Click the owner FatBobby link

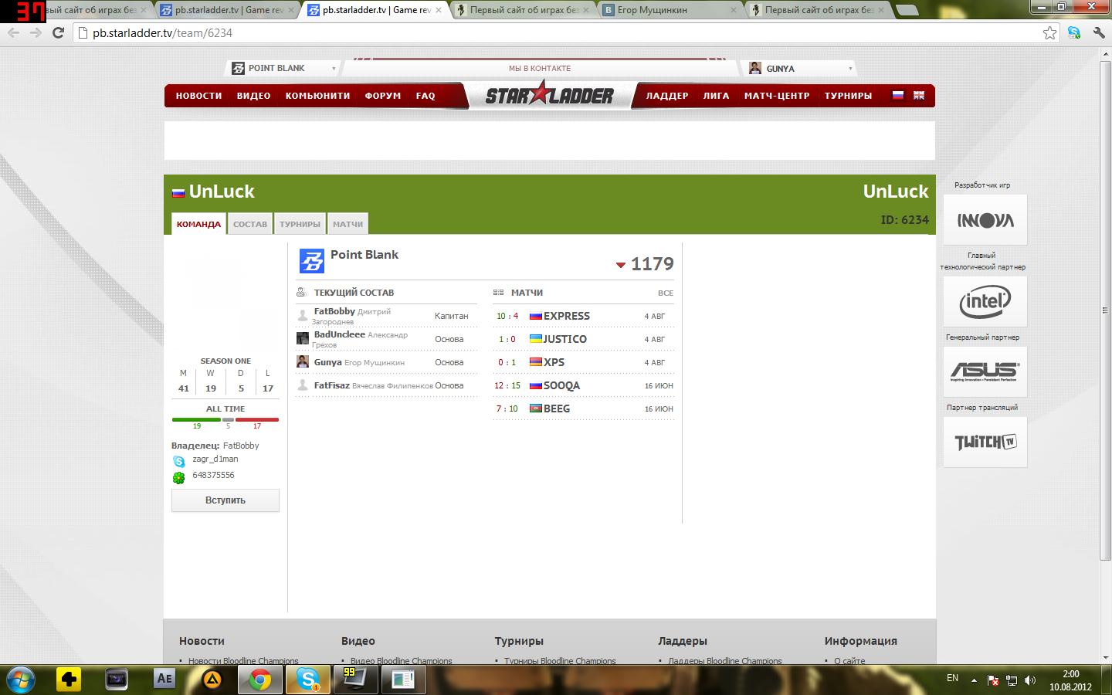point(241,446)
